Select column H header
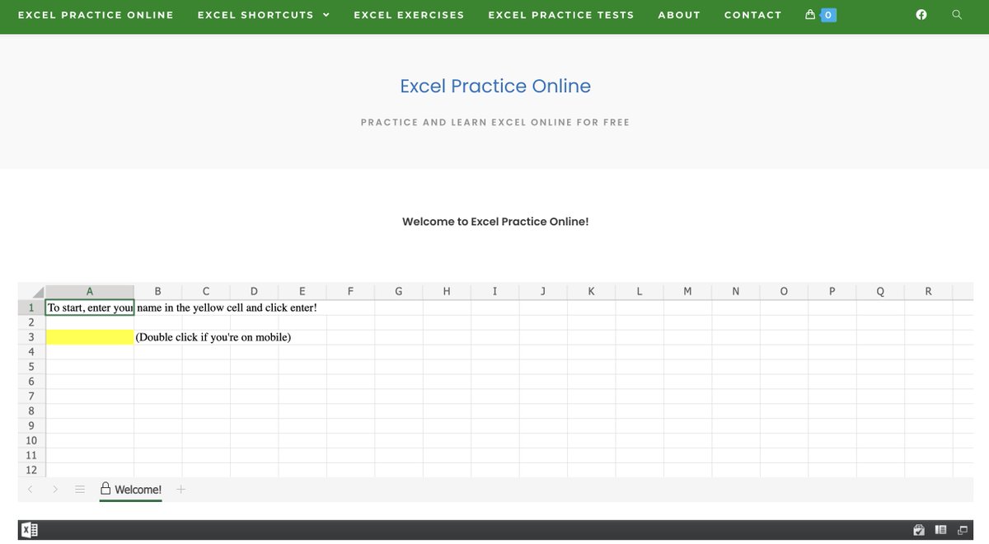This screenshot has width=989, height=544. (447, 291)
